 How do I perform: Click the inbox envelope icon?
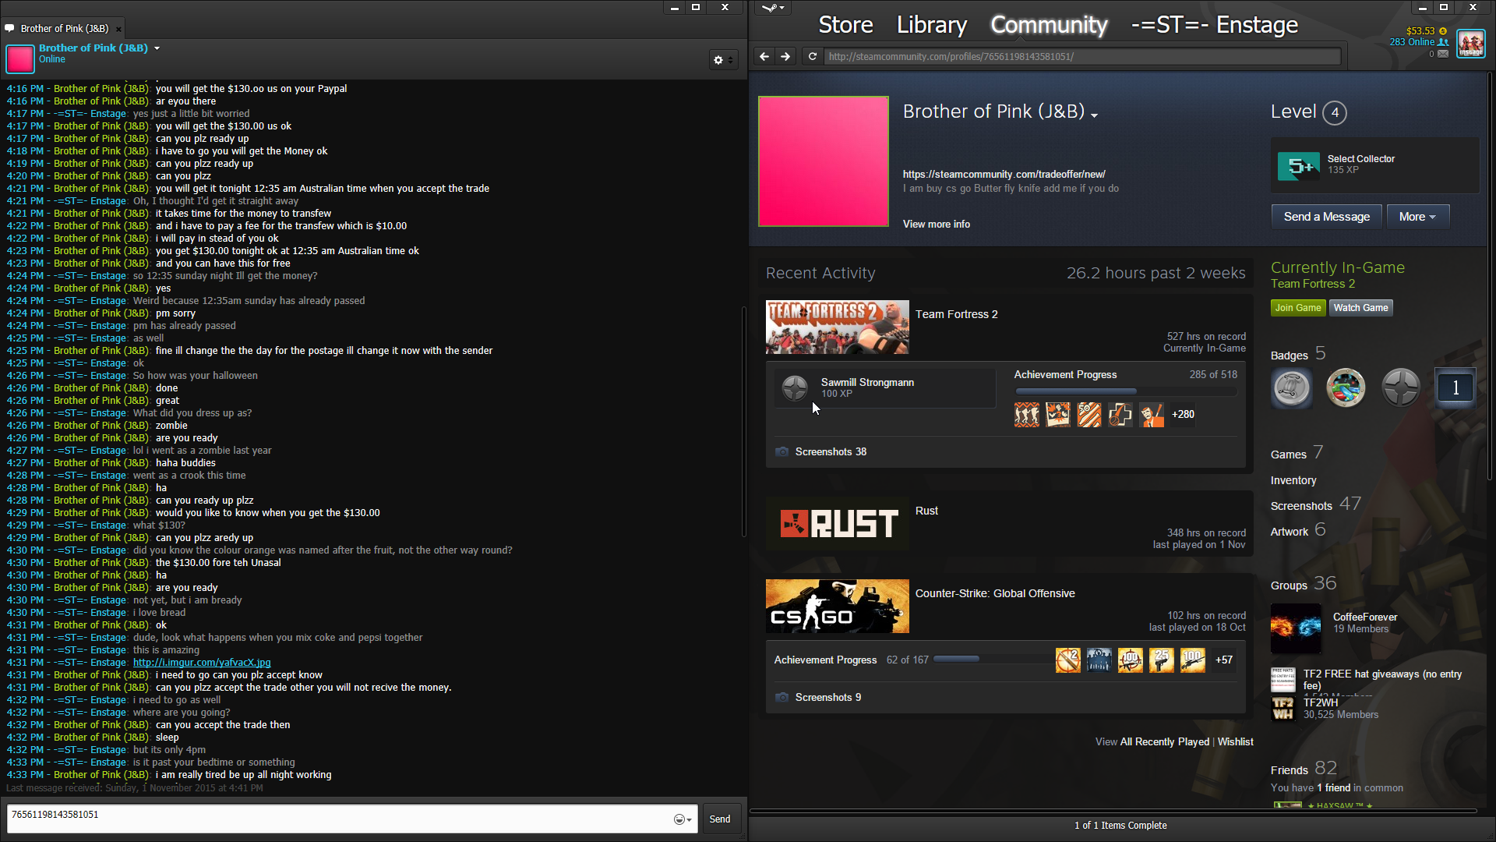1443,54
